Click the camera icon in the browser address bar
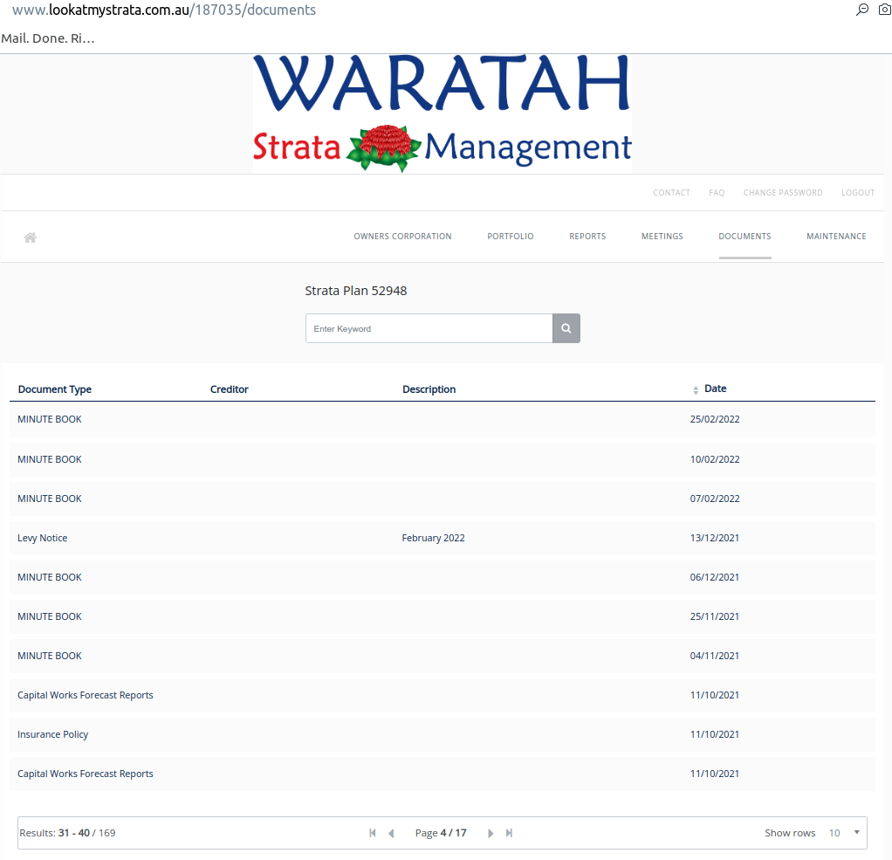 pos(885,10)
